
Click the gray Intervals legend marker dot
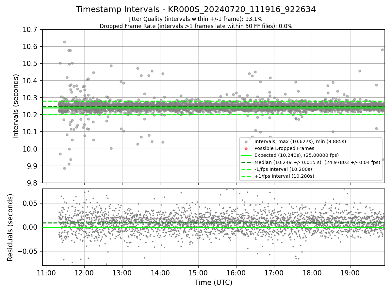[x=246, y=142]
